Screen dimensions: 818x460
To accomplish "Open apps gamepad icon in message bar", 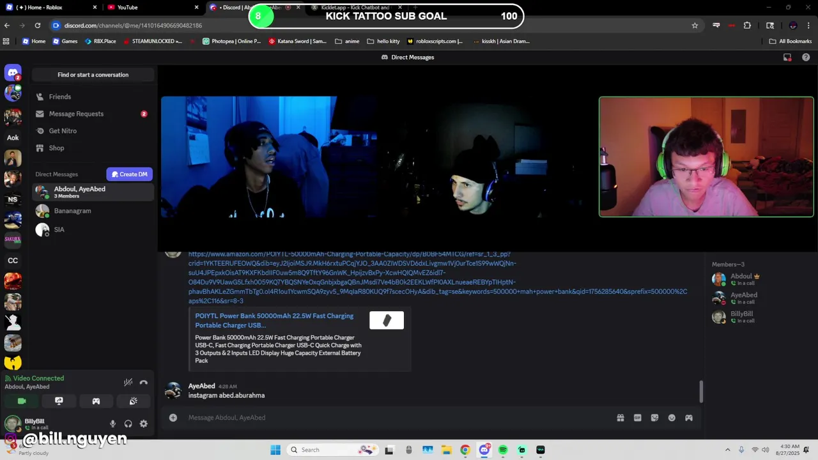I will [x=689, y=418].
